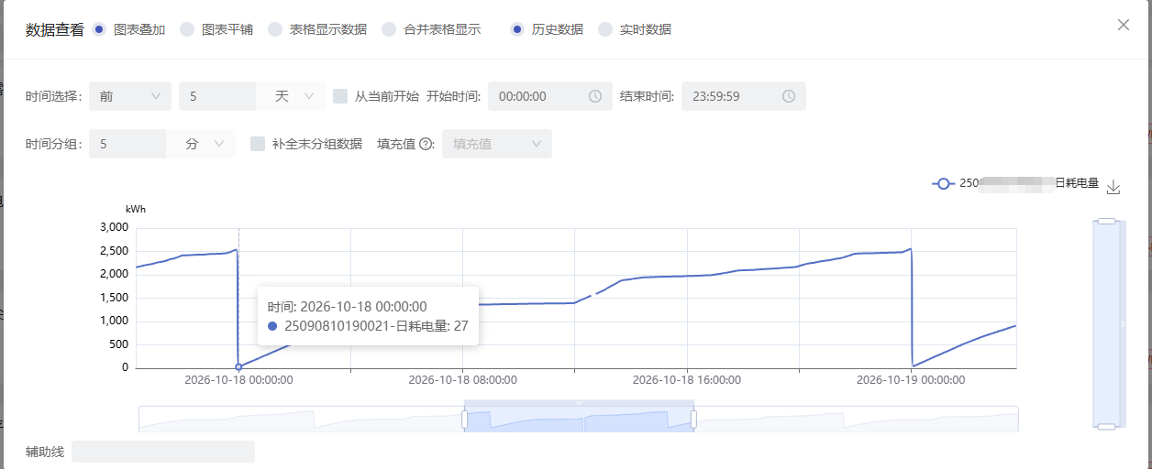Open the 前 time direction dropdown
Screen dimensions: 1152x469
[x=130, y=96]
